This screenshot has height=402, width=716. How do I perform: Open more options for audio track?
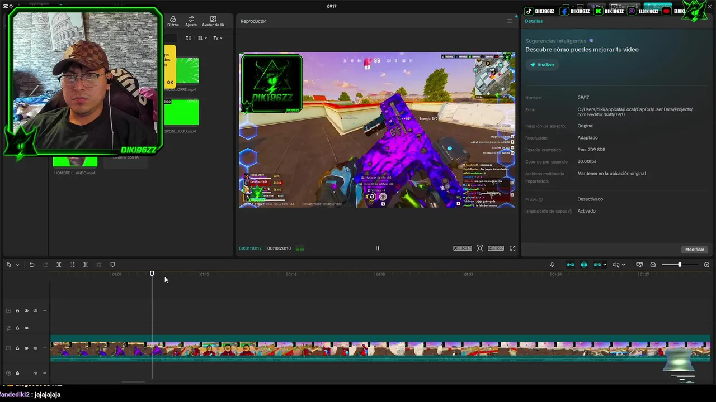[x=44, y=373]
